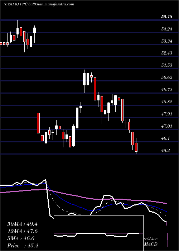The image size is (179, 251).
Task: Select the tall white candle near 50.62
Action: click(84, 79)
